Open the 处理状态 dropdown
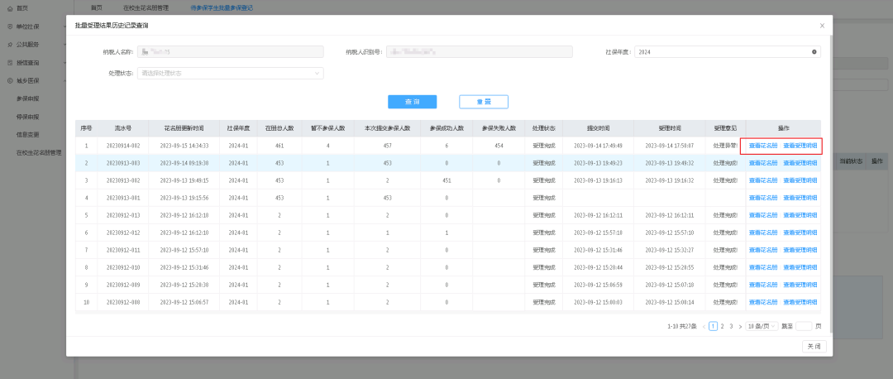 coord(231,74)
